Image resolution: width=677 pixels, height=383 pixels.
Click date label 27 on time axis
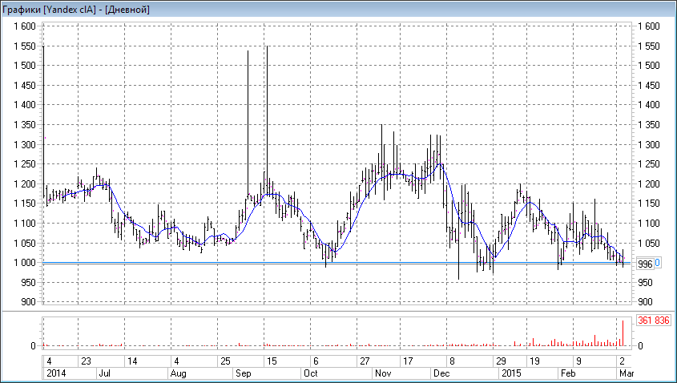(x=365, y=361)
